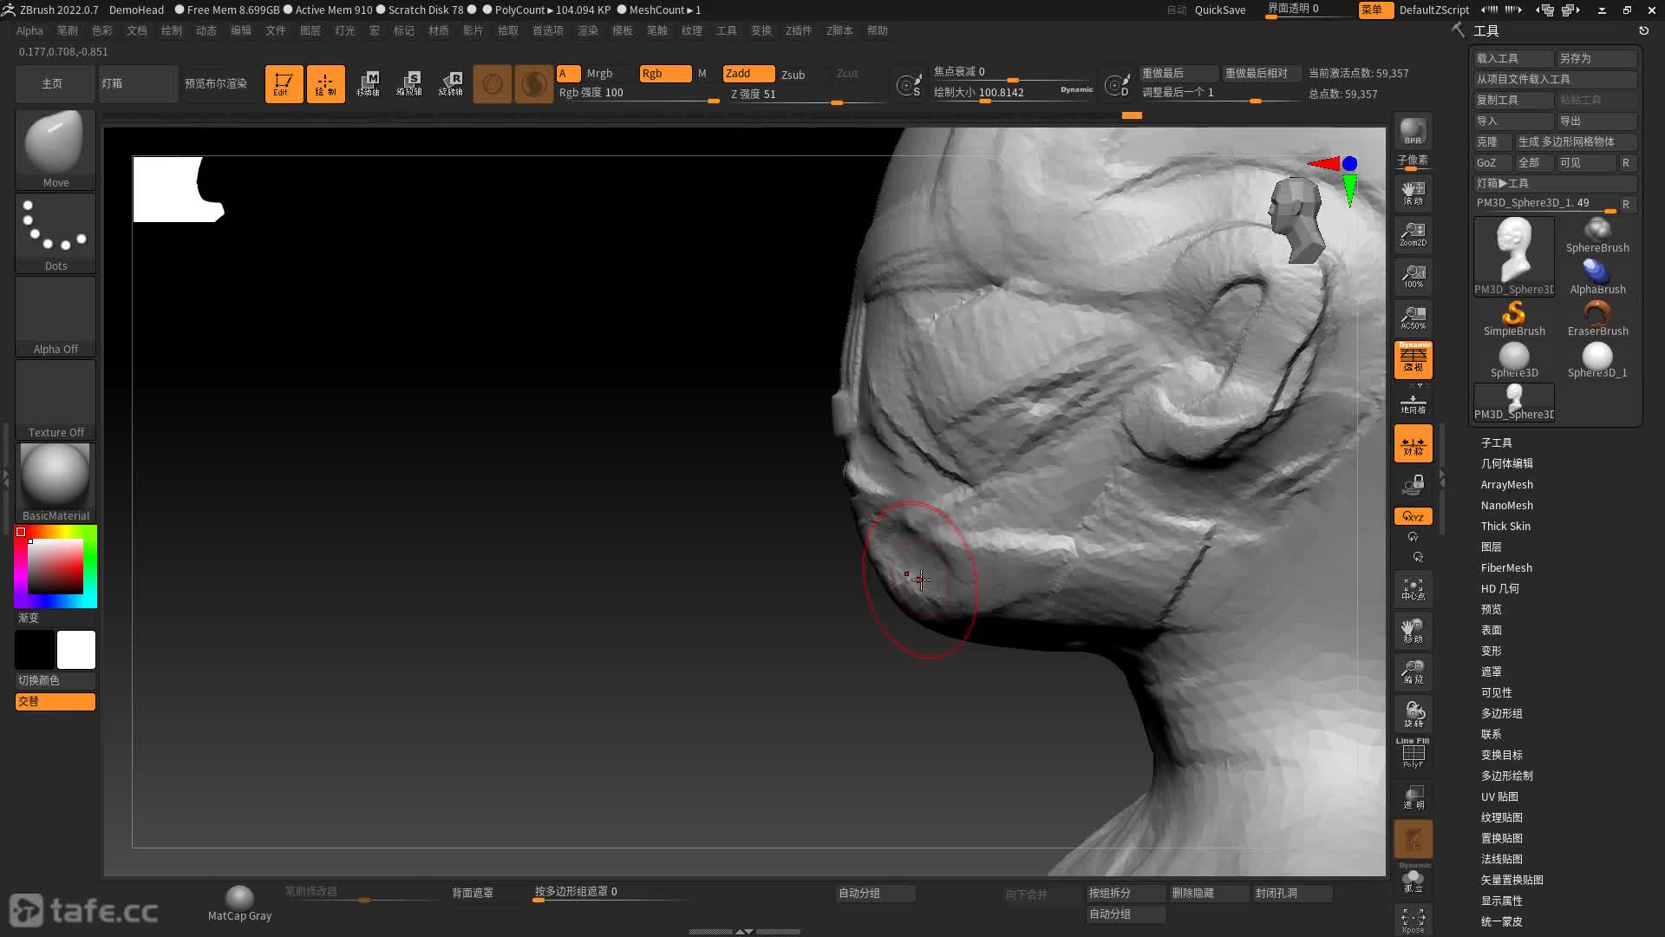
Task: Expand the FiberMesh subpalette
Action: (1506, 567)
